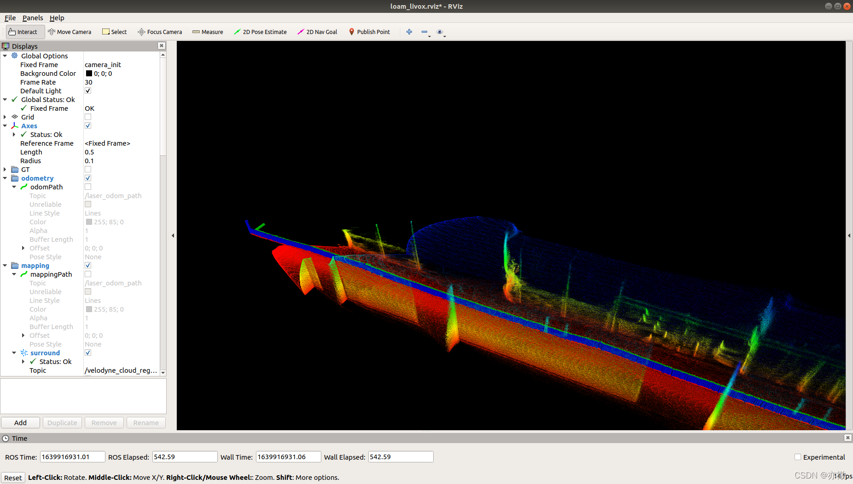Expand the Offset property under odomPath
853x484 pixels.
(x=23, y=248)
